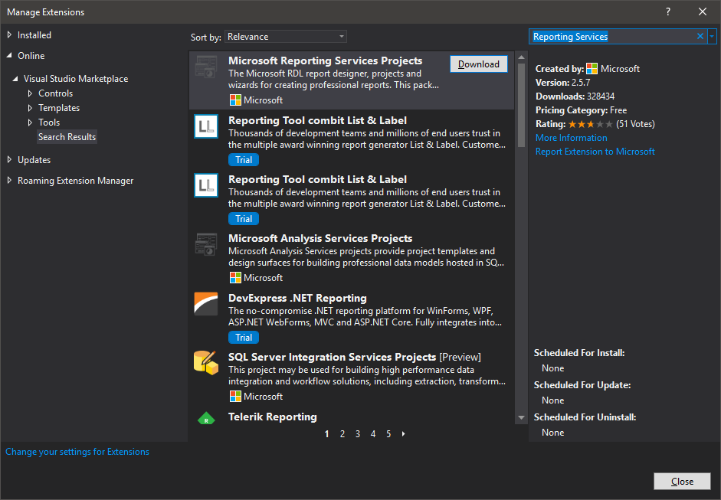721x500 pixels.
Task: Go to results page 2
Action: point(342,434)
